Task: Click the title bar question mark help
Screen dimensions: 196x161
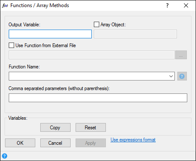Action: pos(167,5)
